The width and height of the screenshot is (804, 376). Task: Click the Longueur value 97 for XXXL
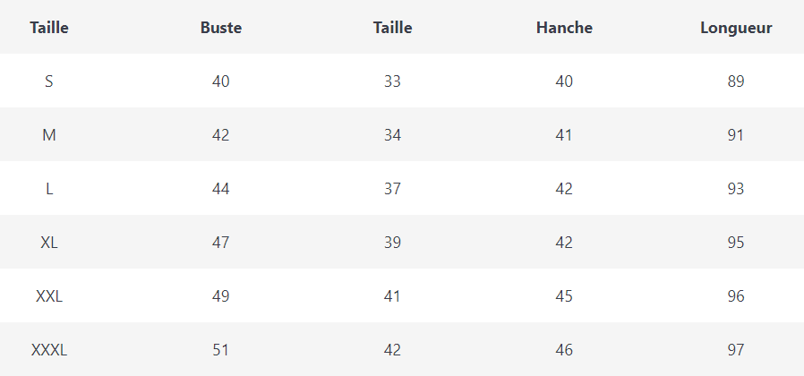pyautogui.click(x=736, y=350)
